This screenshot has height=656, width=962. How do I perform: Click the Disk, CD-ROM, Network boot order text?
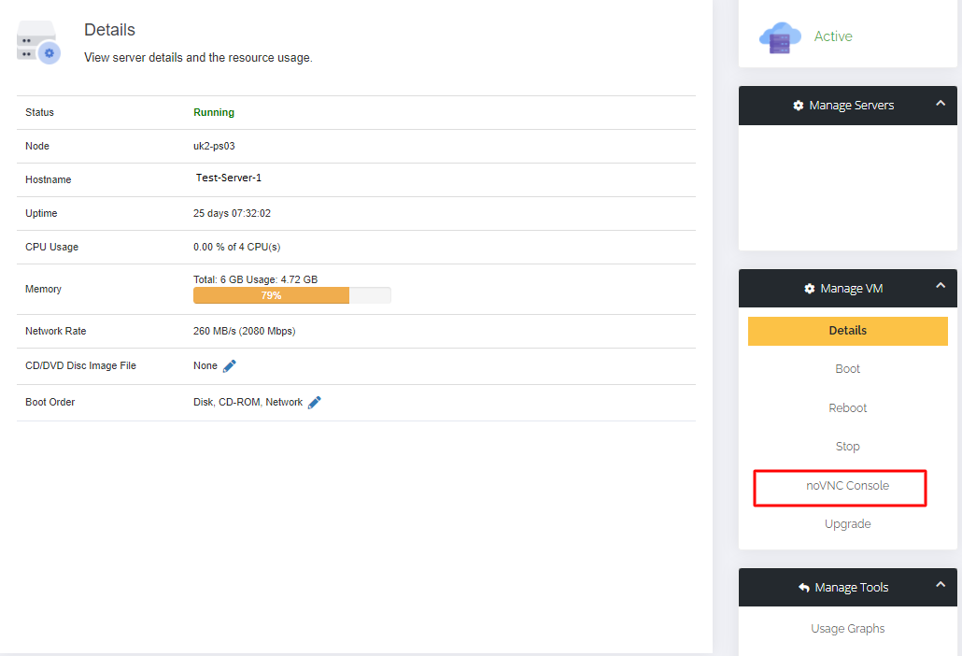click(x=248, y=403)
